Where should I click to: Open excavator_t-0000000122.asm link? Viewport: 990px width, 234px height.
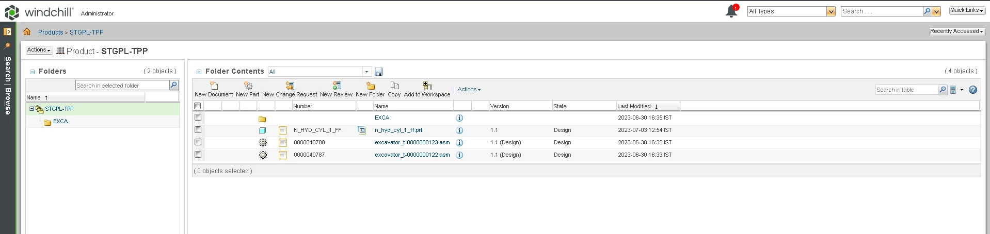click(x=412, y=155)
